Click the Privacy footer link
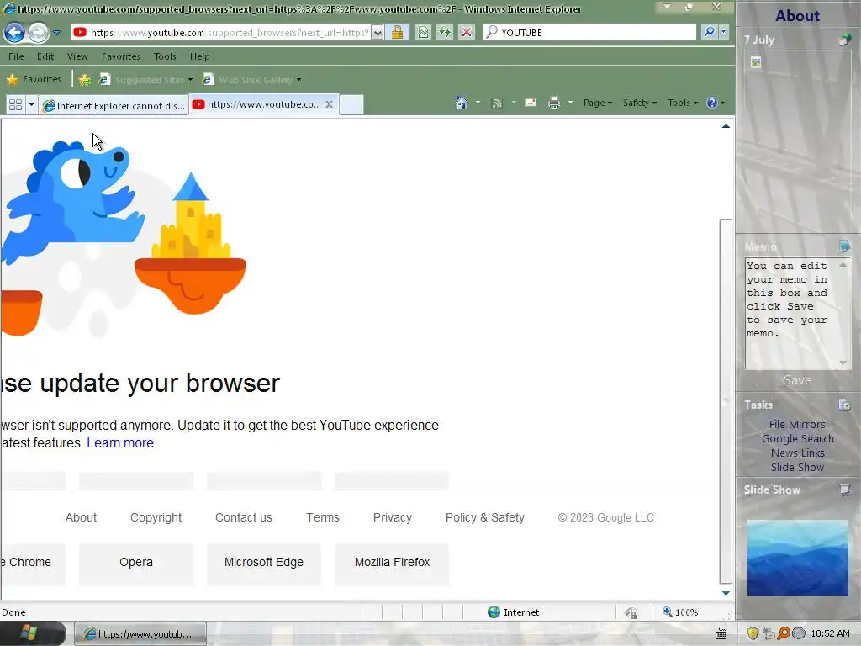The image size is (861, 646). click(x=393, y=517)
